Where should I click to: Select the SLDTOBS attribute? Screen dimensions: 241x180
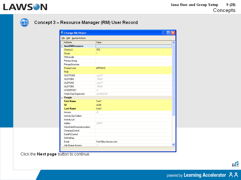pos(69,79)
